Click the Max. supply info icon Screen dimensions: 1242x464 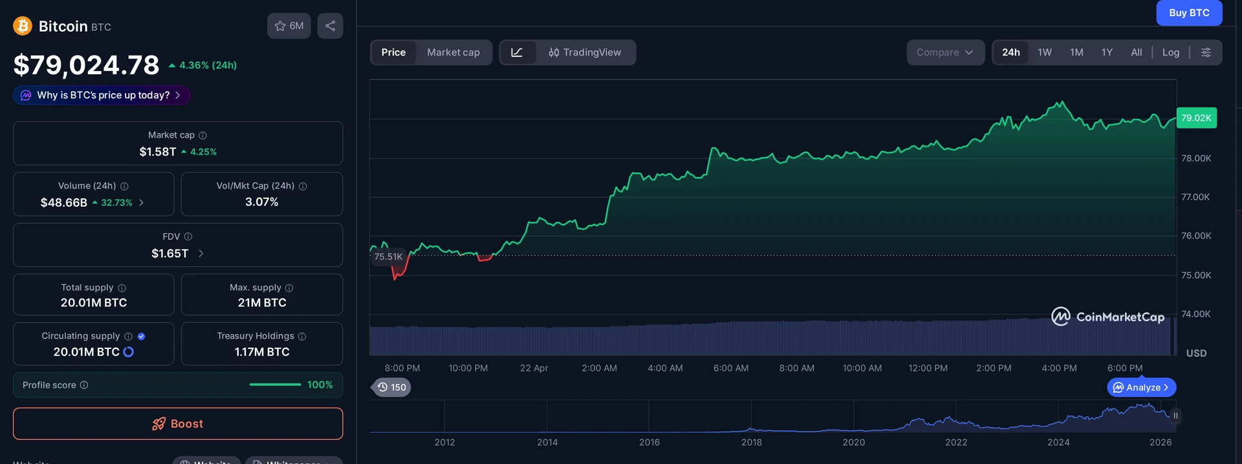click(x=289, y=288)
